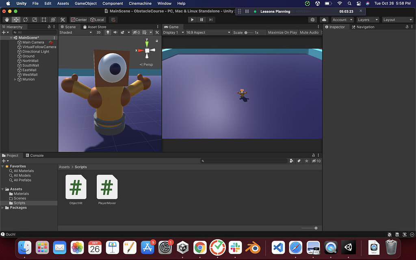Open Visual Studio Code from Dock
Screen dimensions: 416x260
point(278,247)
